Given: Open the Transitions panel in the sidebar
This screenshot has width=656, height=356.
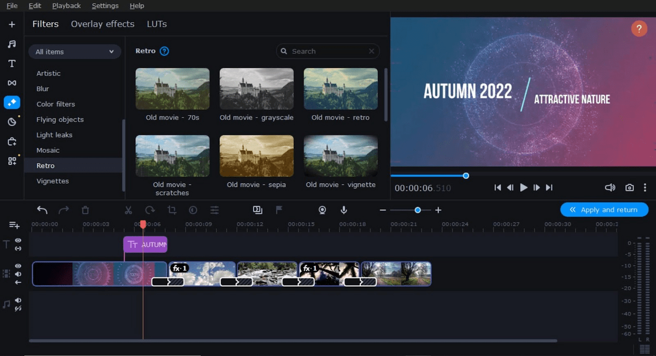Looking at the screenshot, I should click(11, 83).
